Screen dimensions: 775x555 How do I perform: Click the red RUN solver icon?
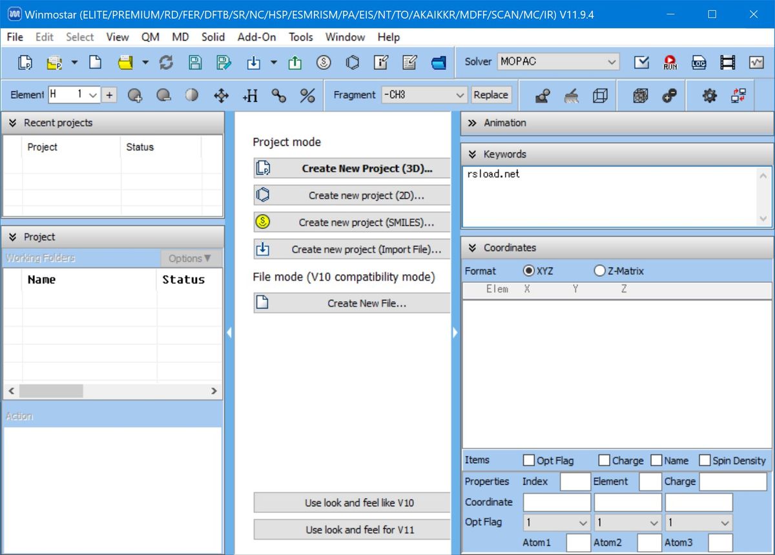click(670, 63)
